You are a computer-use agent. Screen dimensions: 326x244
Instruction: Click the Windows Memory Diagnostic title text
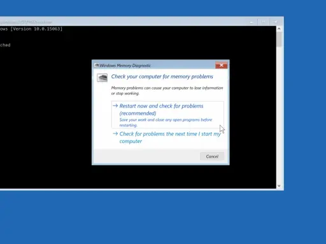tap(125, 65)
